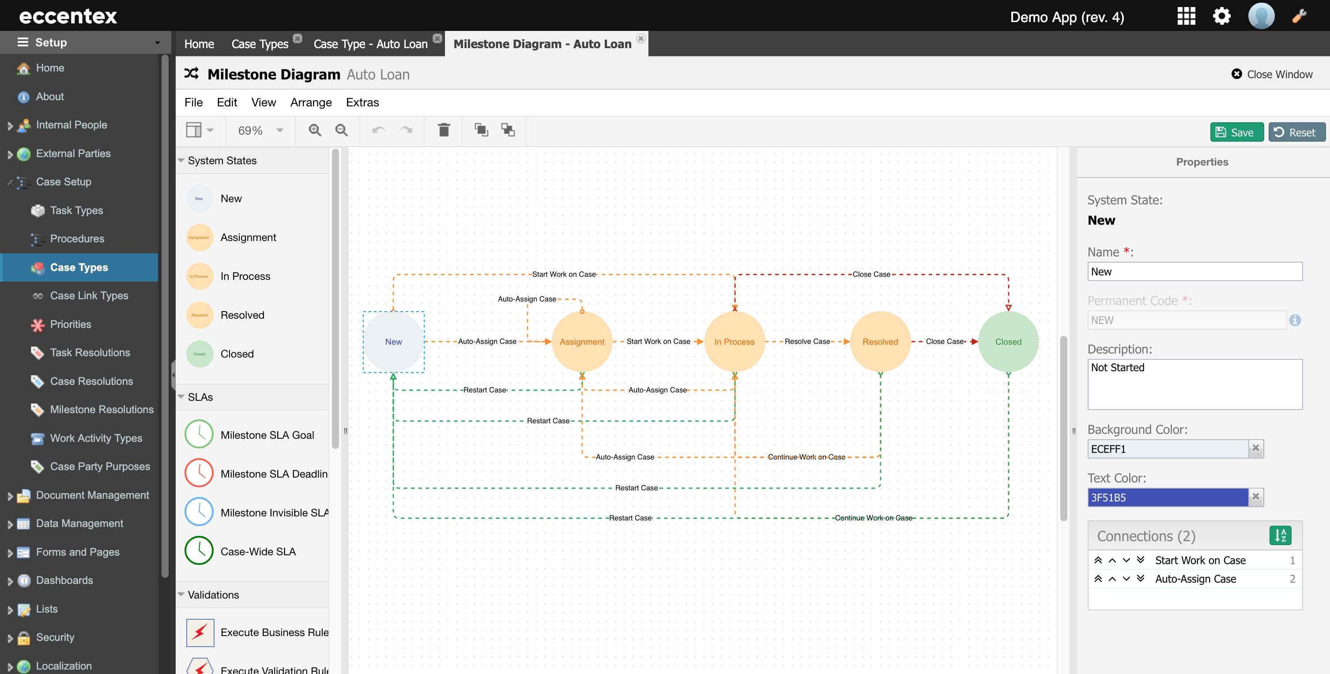The height and width of the screenshot is (674, 1330).
Task: Collapse the SLAs section
Action: click(x=181, y=397)
